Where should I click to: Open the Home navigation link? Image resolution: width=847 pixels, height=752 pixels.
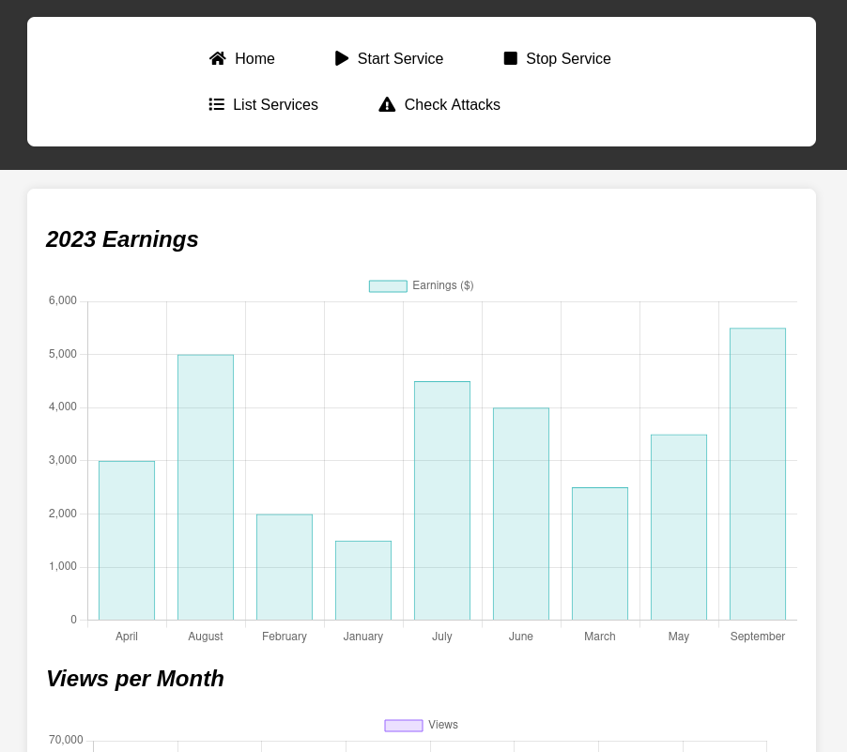point(254,59)
